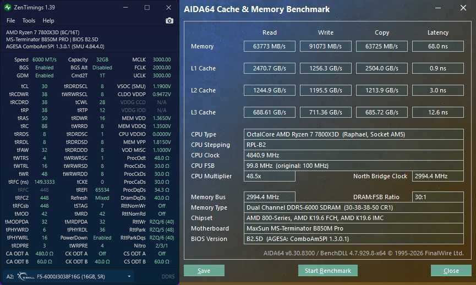The width and height of the screenshot is (476, 285).
Task: Click the CPU Multiplier 48.5x field
Action: (x=270, y=176)
